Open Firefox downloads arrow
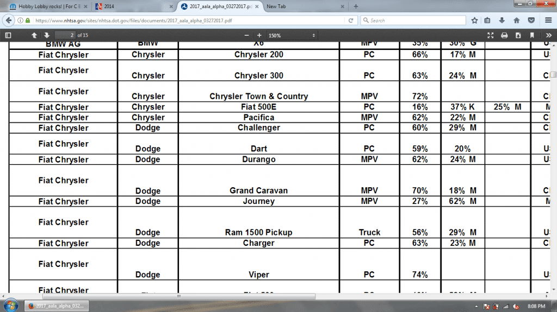 (502, 21)
